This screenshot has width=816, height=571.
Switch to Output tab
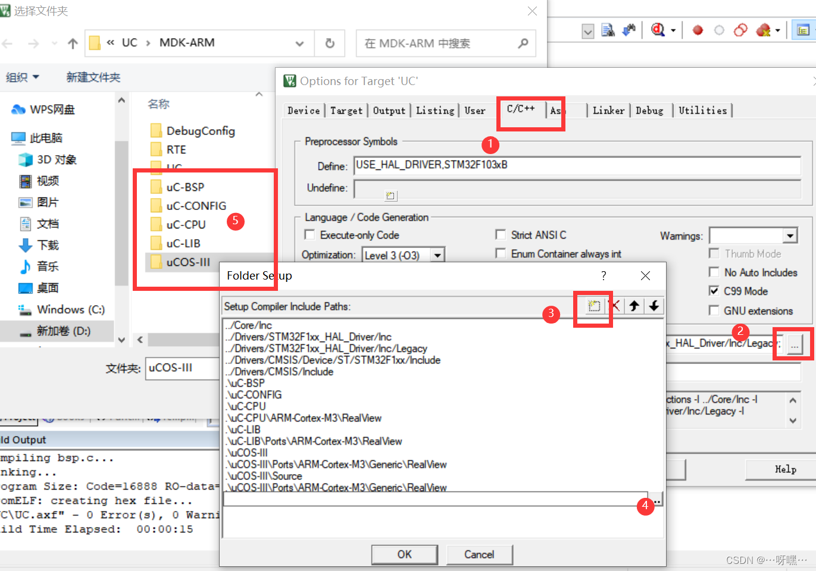389,111
